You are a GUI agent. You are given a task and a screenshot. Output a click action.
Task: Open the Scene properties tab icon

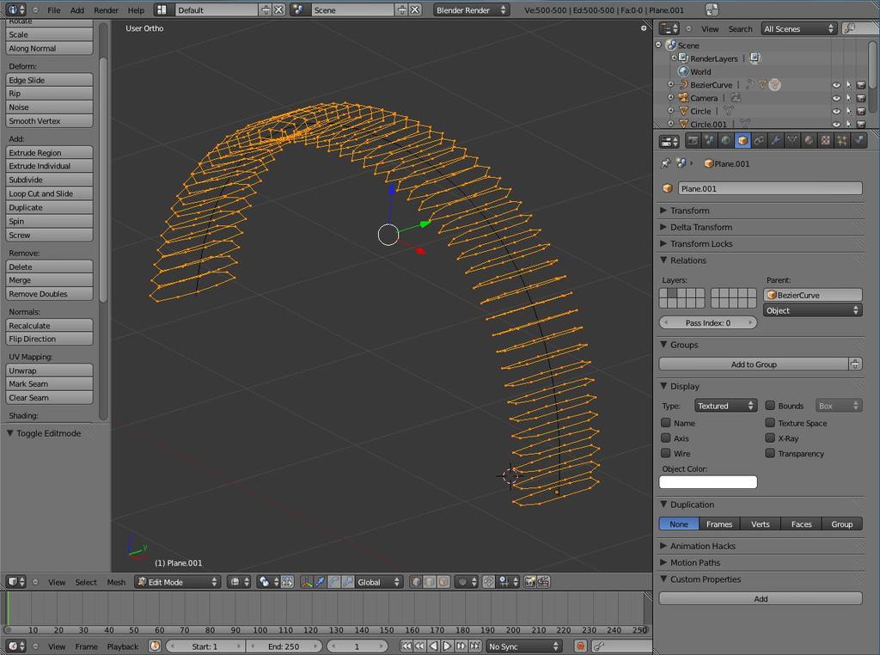(709, 141)
